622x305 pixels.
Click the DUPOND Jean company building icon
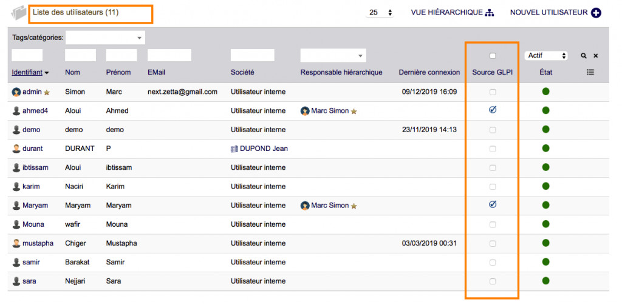point(234,149)
